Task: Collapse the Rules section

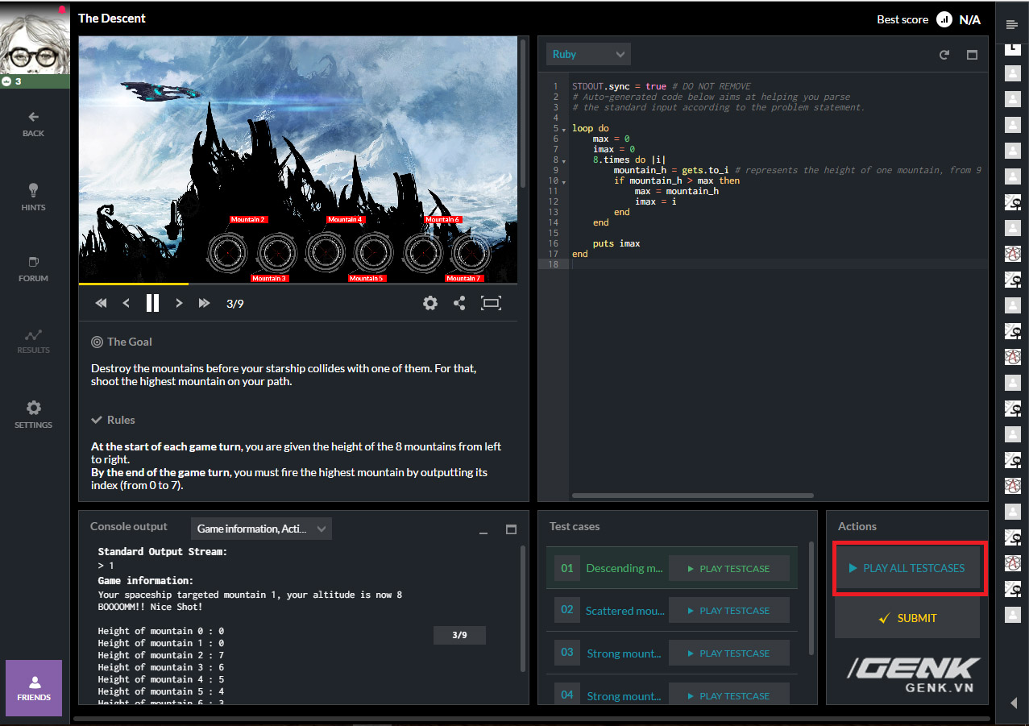Action: tap(113, 420)
